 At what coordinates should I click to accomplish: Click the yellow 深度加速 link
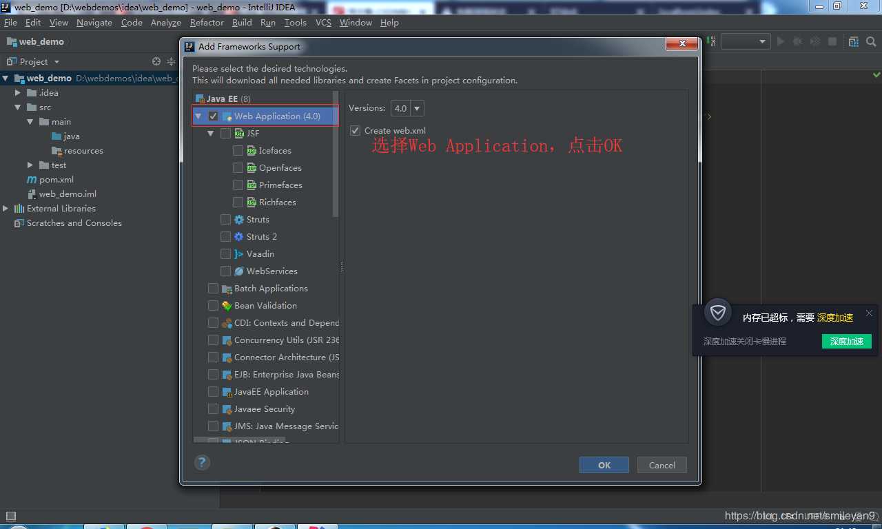[x=835, y=318]
